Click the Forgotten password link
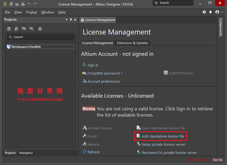The height and width of the screenshot is (165, 227). [105, 73]
